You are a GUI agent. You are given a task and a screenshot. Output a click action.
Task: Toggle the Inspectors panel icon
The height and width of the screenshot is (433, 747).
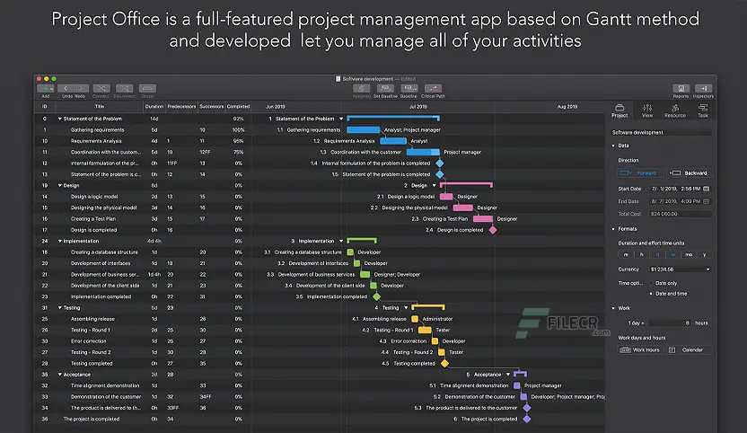pyautogui.click(x=703, y=88)
